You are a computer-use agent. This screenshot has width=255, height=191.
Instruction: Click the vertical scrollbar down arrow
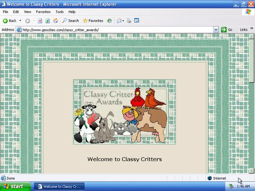[x=251, y=171]
